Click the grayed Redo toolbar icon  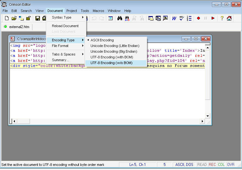click(x=102, y=18)
